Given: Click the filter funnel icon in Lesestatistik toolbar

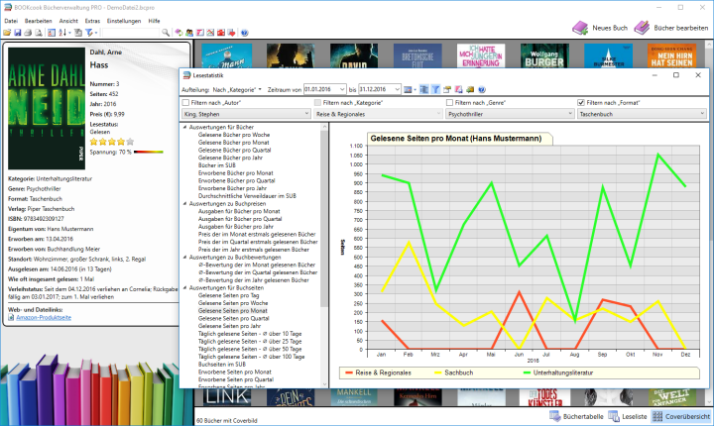Looking at the screenshot, I should [x=434, y=89].
